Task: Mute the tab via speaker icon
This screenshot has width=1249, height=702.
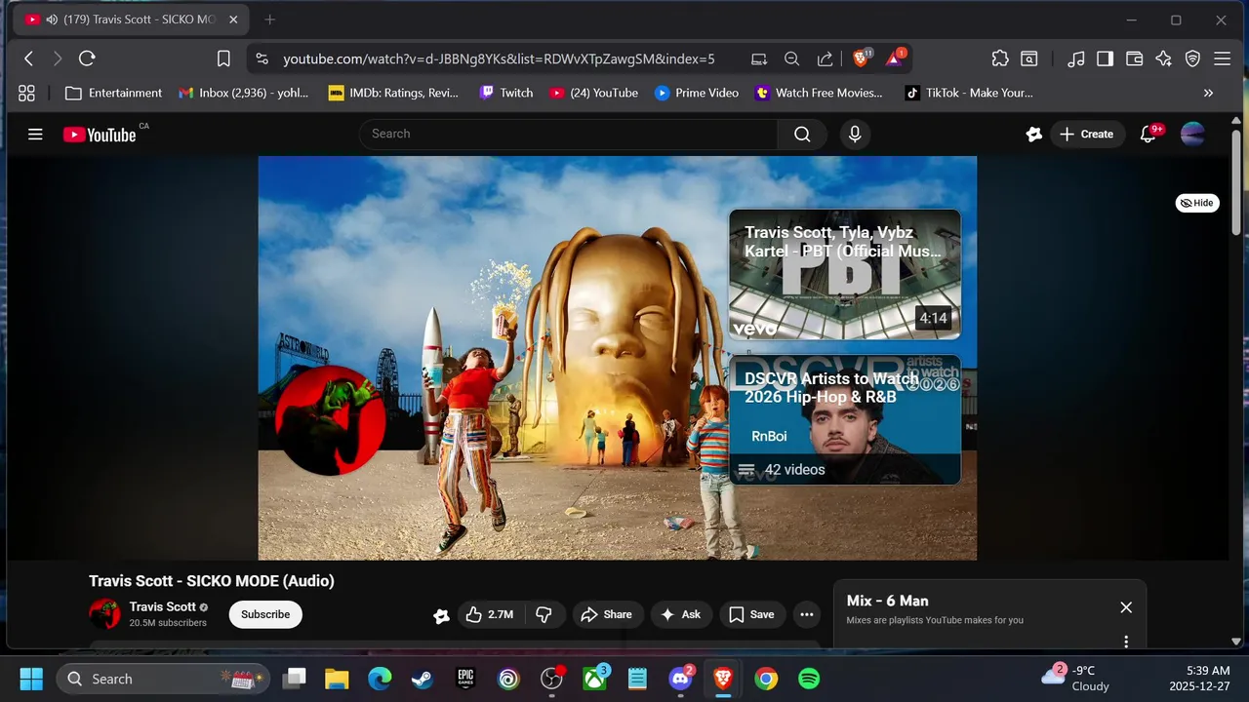Action: [x=52, y=19]
